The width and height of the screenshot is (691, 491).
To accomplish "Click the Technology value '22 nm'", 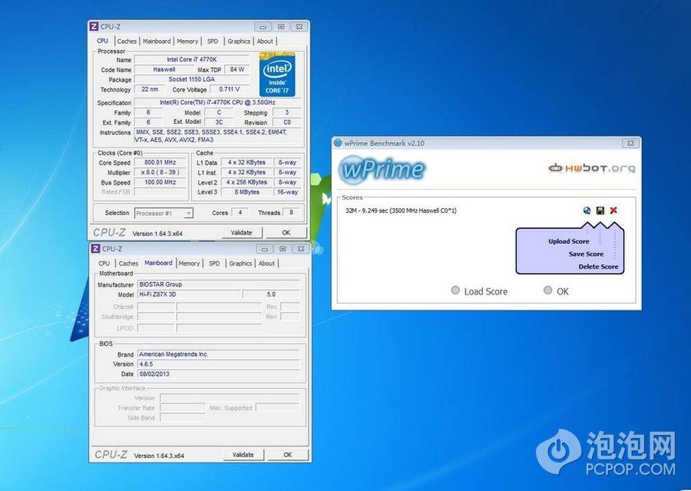I will click(x=150, y=89).
